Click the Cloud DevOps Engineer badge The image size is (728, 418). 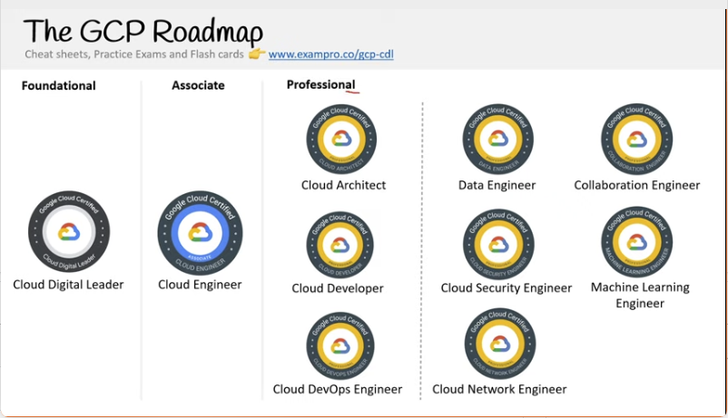tap(339, 346)
